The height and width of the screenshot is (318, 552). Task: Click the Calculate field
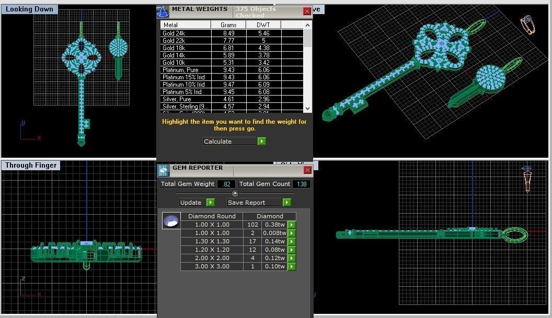coord(229,142)
